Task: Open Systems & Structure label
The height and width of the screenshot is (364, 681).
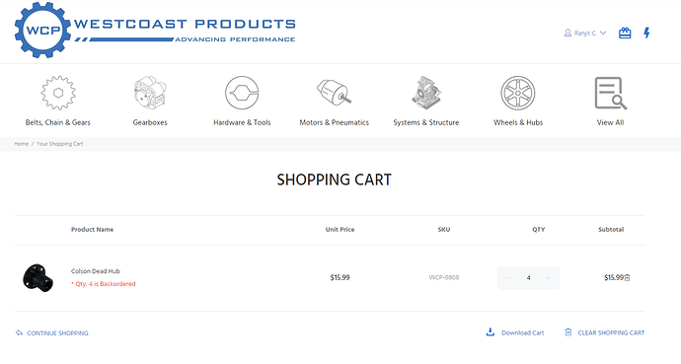Action: [426, 122]
